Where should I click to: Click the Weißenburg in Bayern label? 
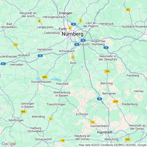tap(62, 94)
